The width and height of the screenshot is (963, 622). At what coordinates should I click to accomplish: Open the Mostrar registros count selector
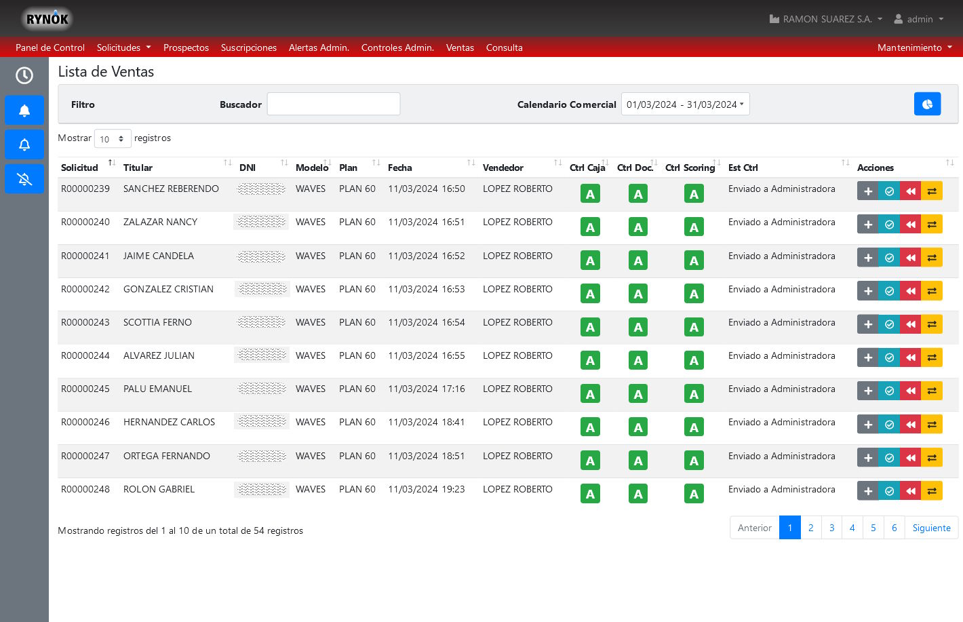(113, 138)
